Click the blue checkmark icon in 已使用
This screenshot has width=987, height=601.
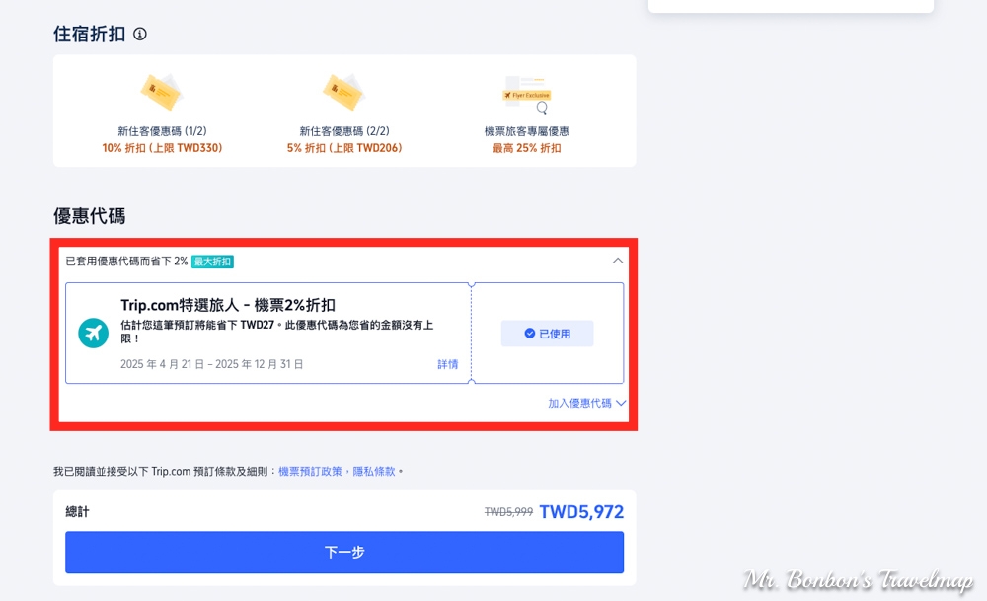[x=530, y=334]
